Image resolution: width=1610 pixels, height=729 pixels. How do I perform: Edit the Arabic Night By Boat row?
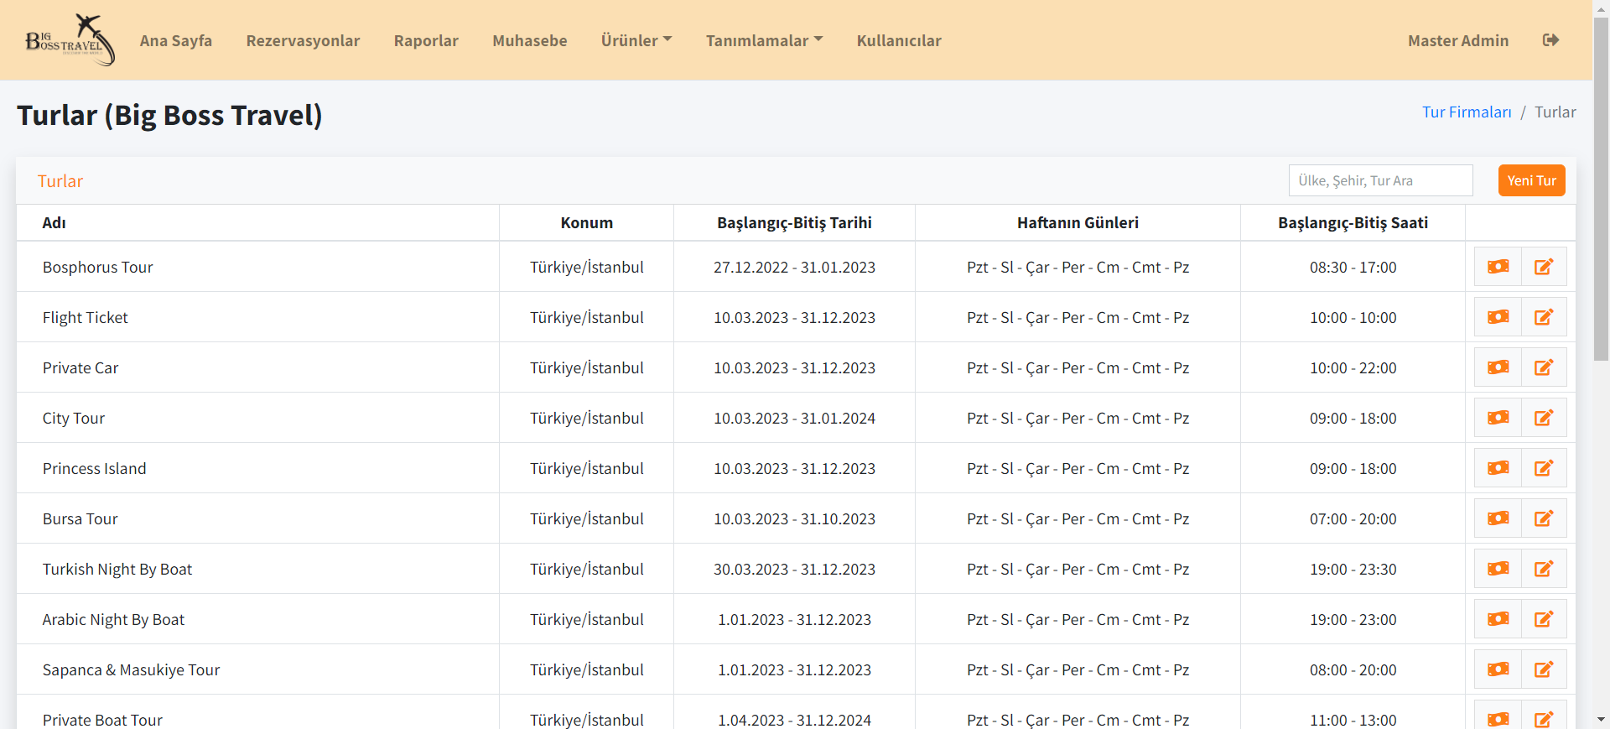coord(1544,619)
